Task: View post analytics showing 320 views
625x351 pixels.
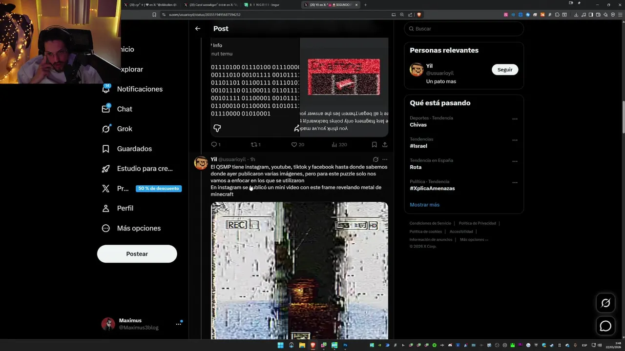Action: pos(339,145)
